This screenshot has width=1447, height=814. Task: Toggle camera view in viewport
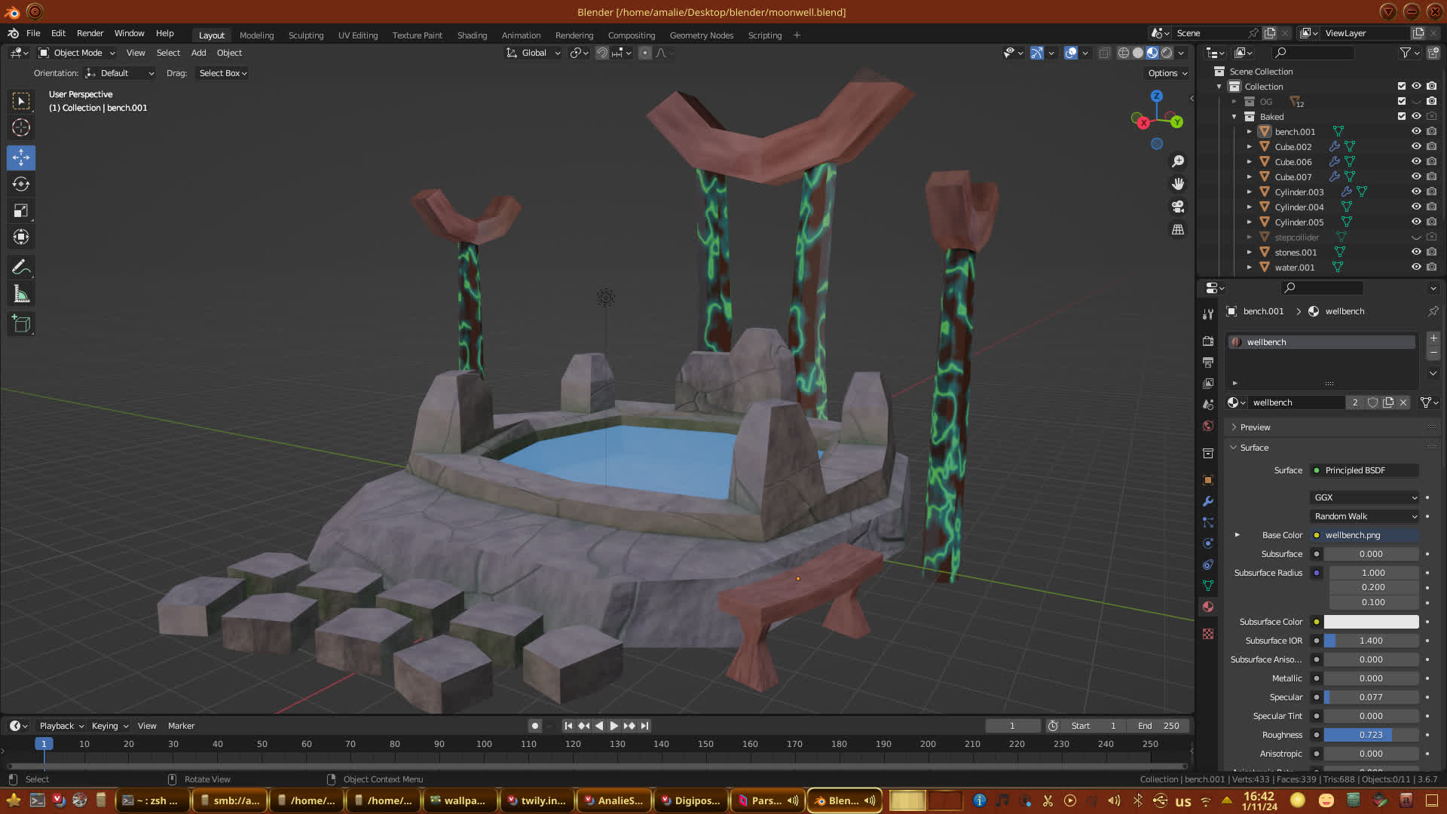pos(1178,207)
